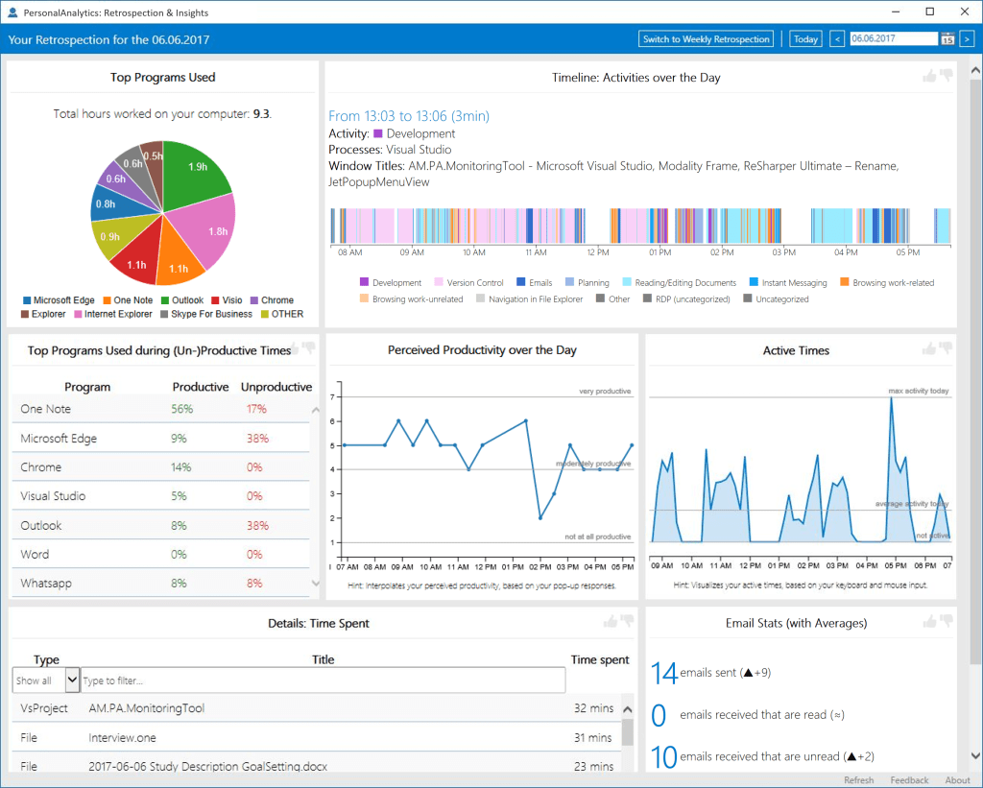
Task: Click the Refresh link
Action: tap(858, 780)
